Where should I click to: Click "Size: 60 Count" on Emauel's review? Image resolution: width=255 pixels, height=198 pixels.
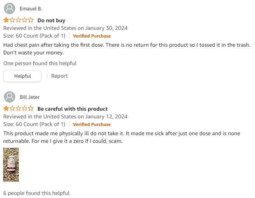[x=34, y=36]
